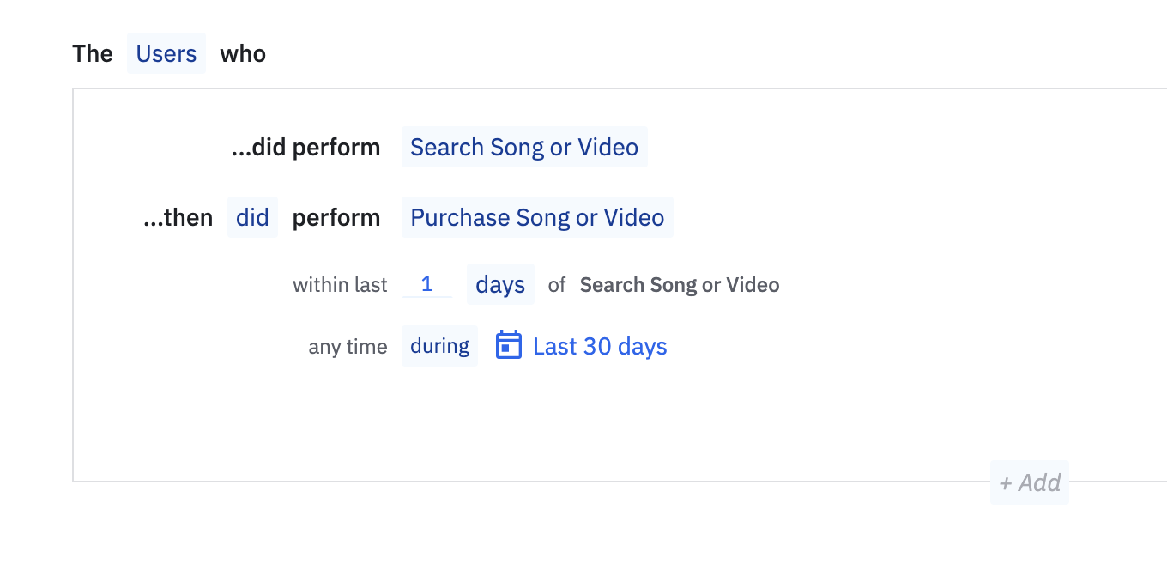1167x582 pixels.
Task: Click empty space below the 'any time' row
Action: coord(515,421)
